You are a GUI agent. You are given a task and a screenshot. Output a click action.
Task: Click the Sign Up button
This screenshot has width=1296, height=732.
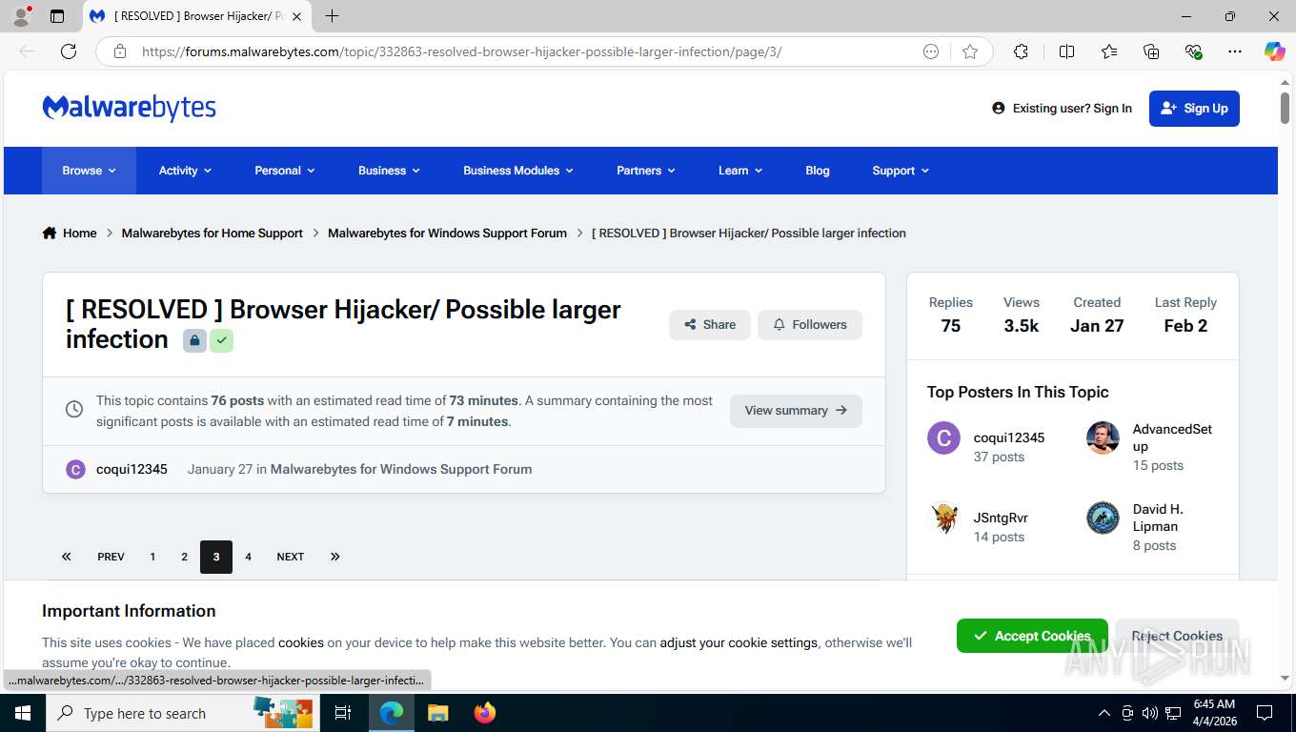click(x=1194, y=109)
